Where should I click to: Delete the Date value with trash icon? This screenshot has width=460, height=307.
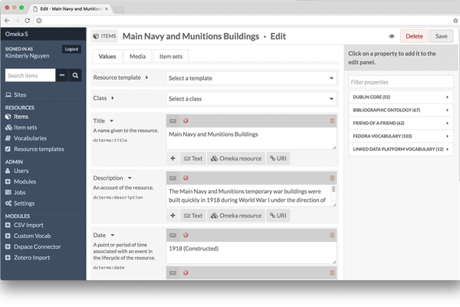click(x=332, y=235)
